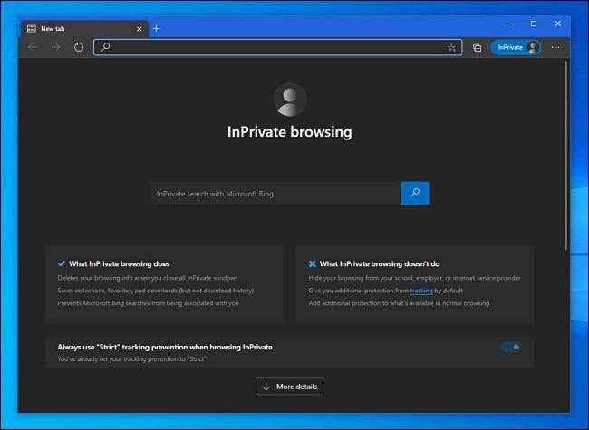The image size is (589, 430).
Task: Expand More details section
Action: [289, 387]
